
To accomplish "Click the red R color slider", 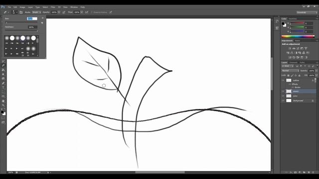I will pos(297,23).
